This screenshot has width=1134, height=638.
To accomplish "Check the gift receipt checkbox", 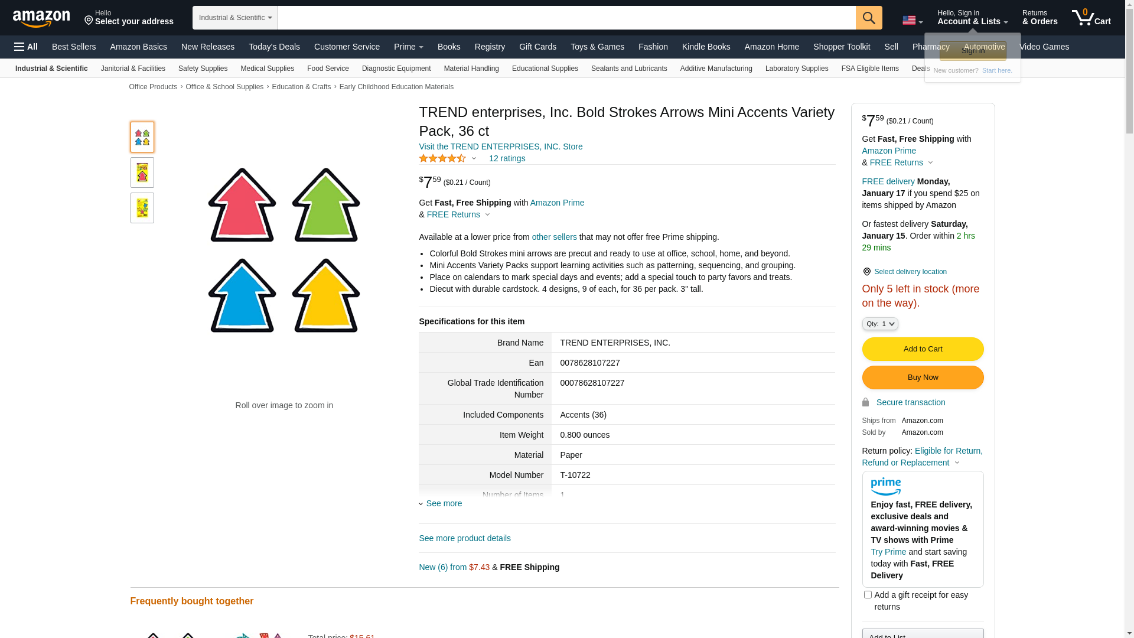I will tap(868, 595).
